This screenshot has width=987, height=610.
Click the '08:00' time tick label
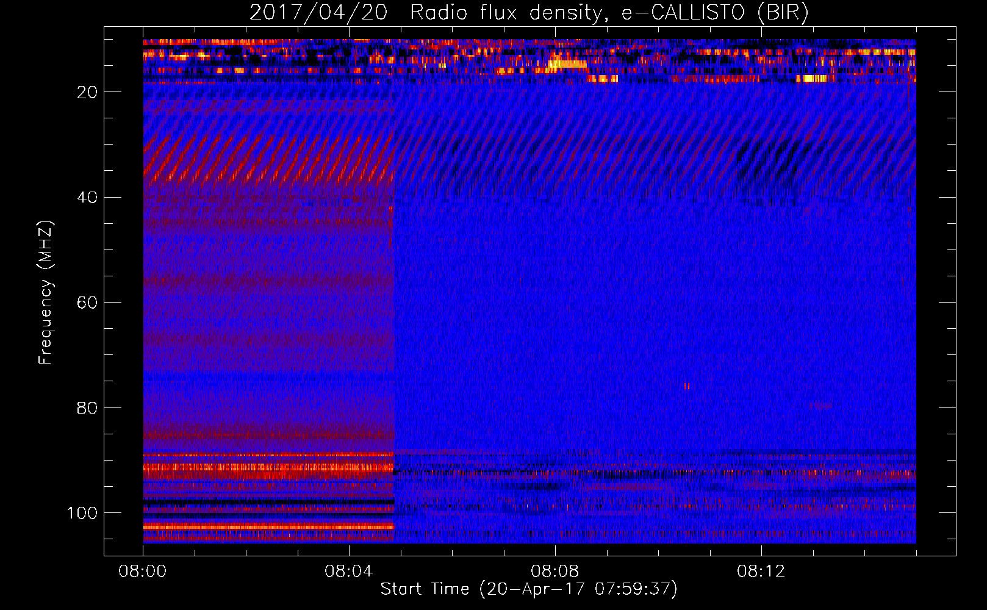pos(143,572)
